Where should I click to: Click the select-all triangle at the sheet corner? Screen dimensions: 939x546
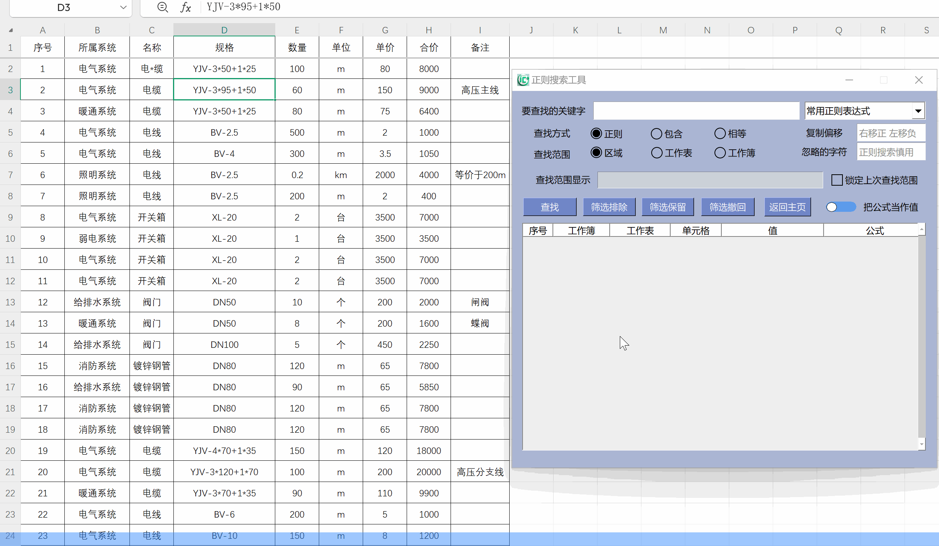pyautogui.click(x=10, y=30)
